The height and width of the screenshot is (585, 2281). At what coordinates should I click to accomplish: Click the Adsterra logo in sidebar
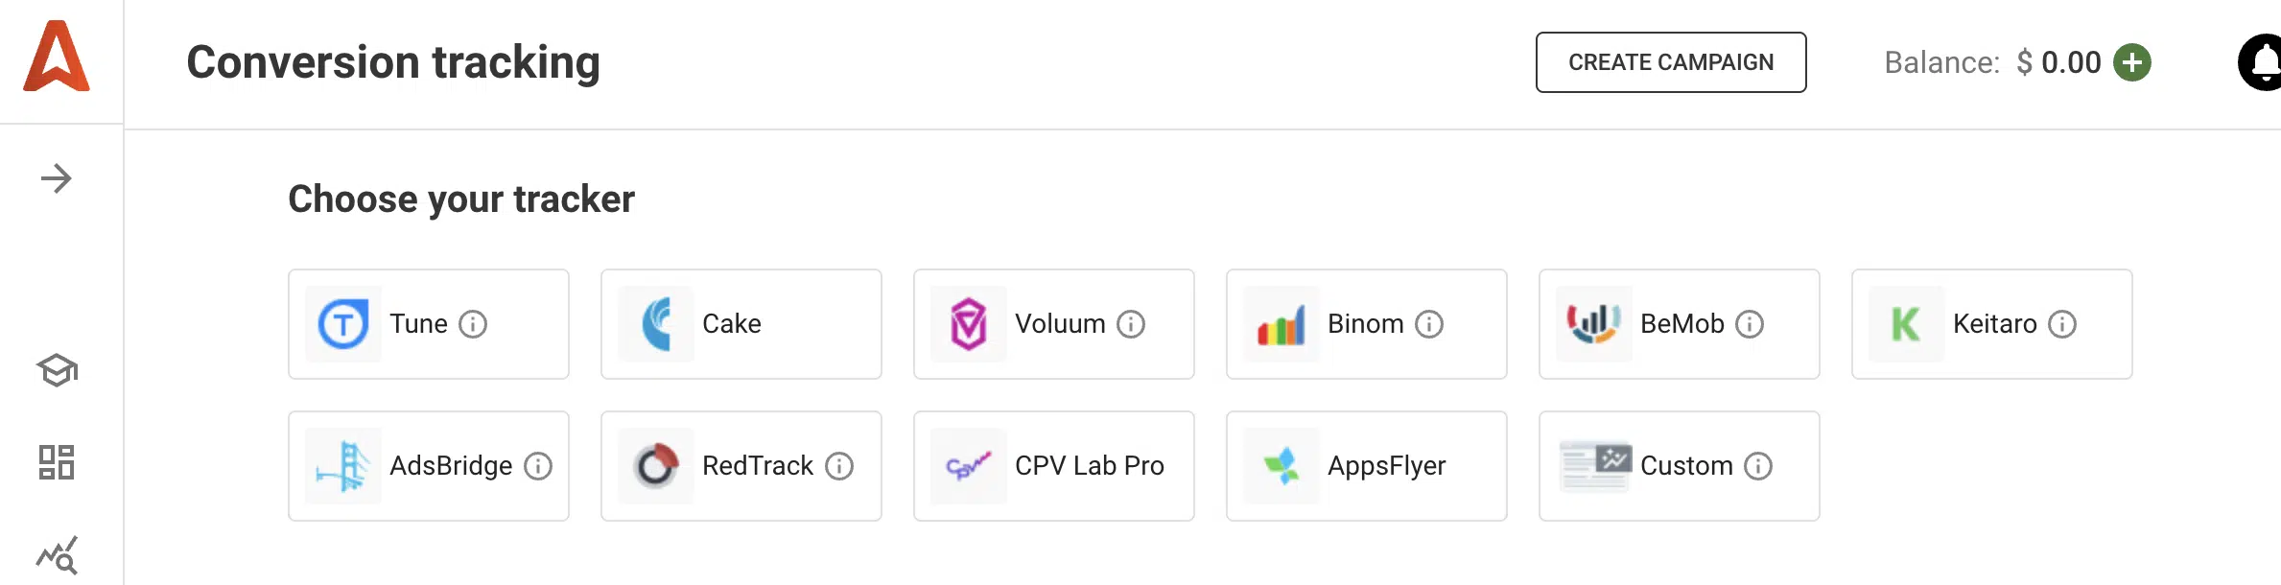click(x=57, y=57)
